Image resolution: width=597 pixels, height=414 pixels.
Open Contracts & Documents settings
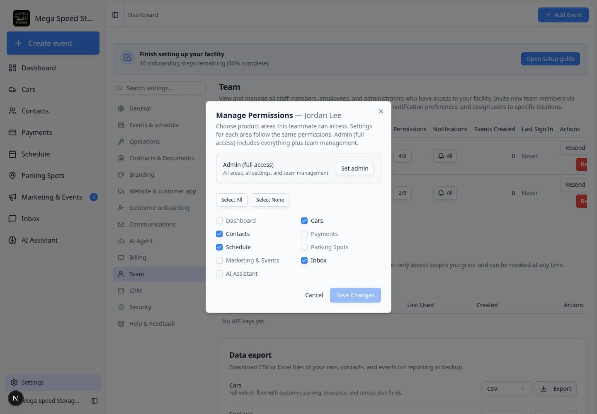pyautogui.click(x=159, y=158)
